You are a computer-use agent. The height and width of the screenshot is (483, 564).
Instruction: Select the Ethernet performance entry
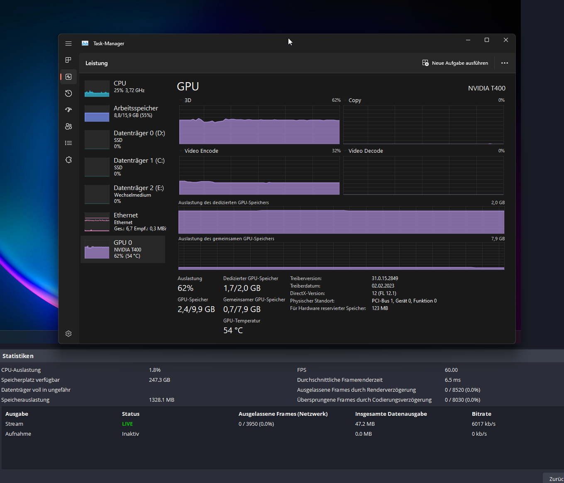pos(123,222)
